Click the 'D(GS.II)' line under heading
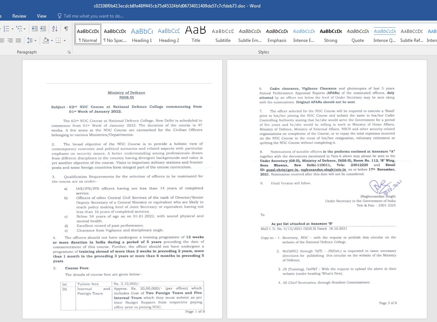Image resolution: width=437 pixels, height=322 pixels. pyautogui.click(x=127, y=97)
